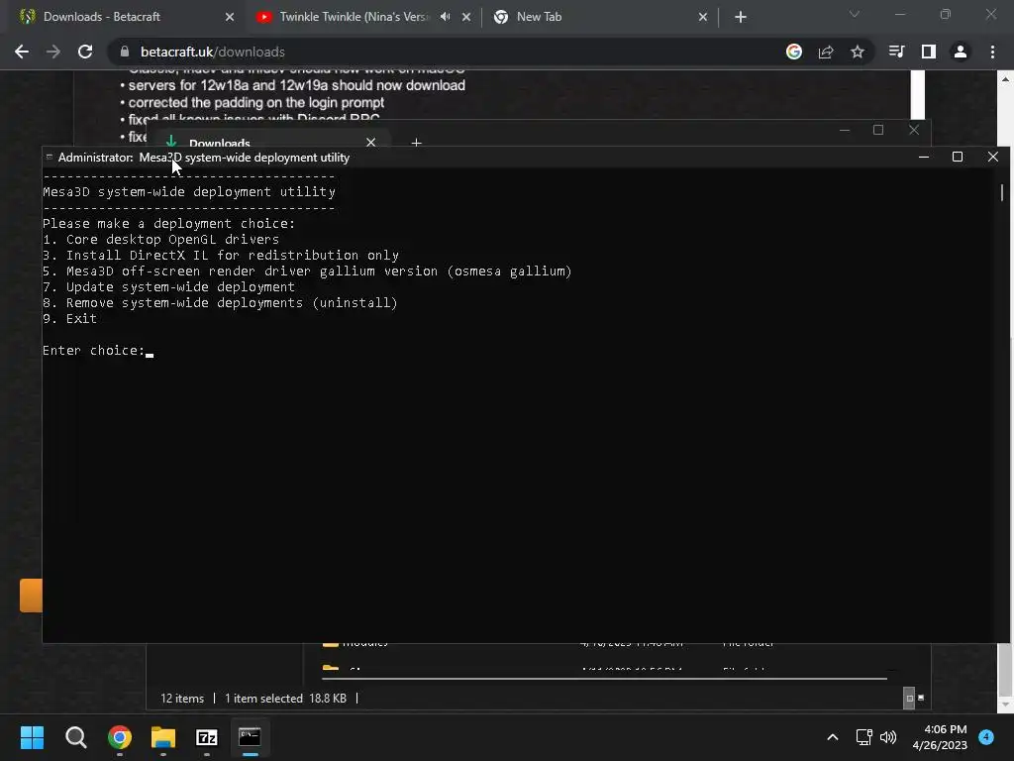Bookmark this page with star icon

(x=858, y=52)
